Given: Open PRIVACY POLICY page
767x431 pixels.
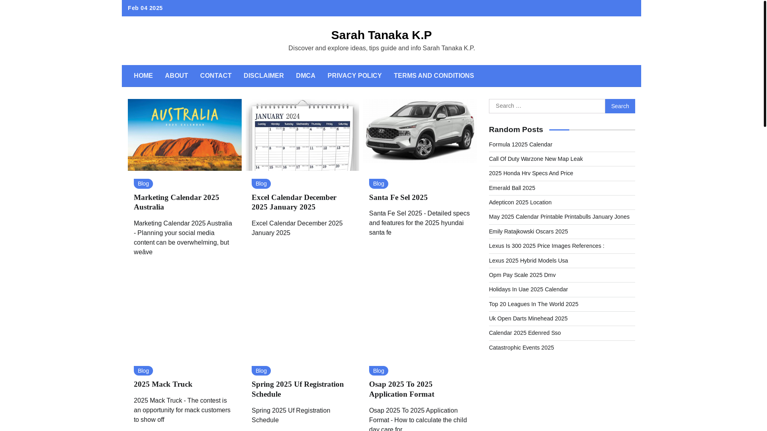Looking at the screenshot, I should coord(354,76).
